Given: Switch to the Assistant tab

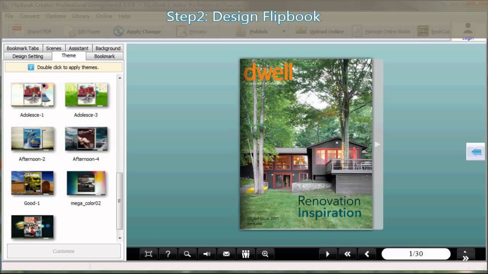Looking at the screenshot, I should point(79,48).
